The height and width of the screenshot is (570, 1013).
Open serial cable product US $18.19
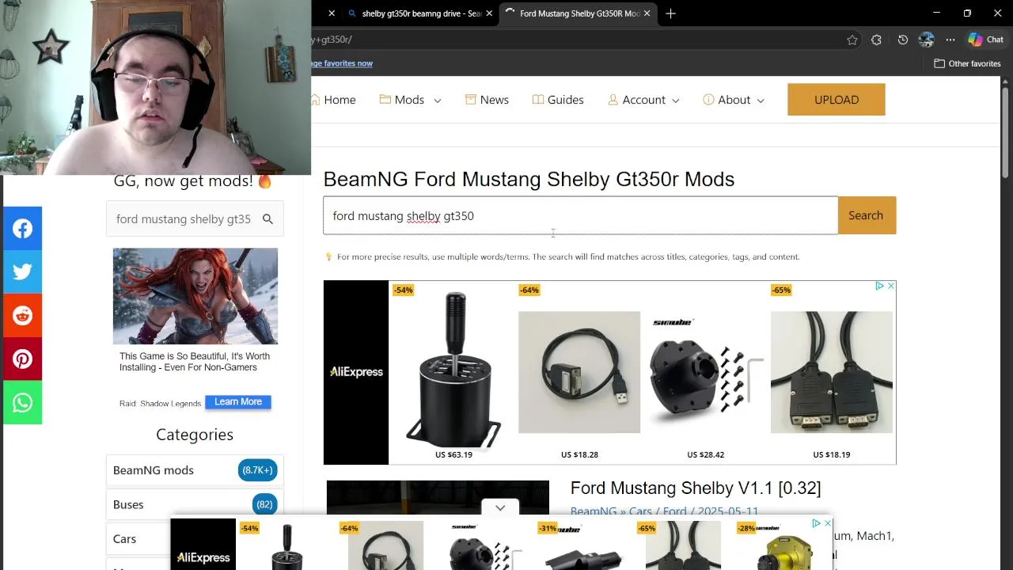click(x=831, y=372)
